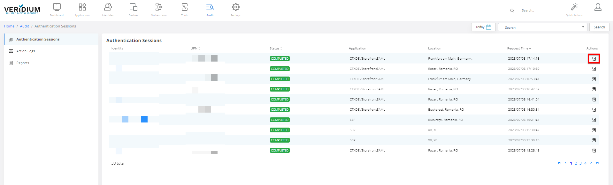This screenshot has width=613, height=185.
Task: Select Action Logs in the sidebar
Action: [26, 51]
